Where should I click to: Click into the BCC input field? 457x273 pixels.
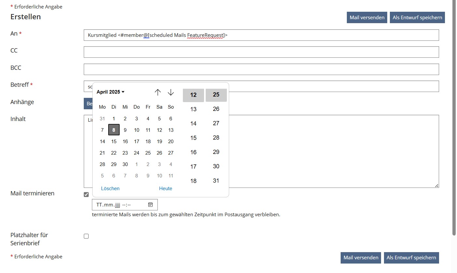261,69
